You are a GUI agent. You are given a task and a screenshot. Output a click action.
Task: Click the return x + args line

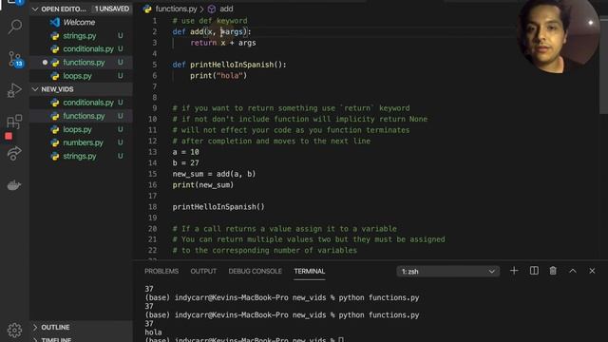click(x=223, y=43)
